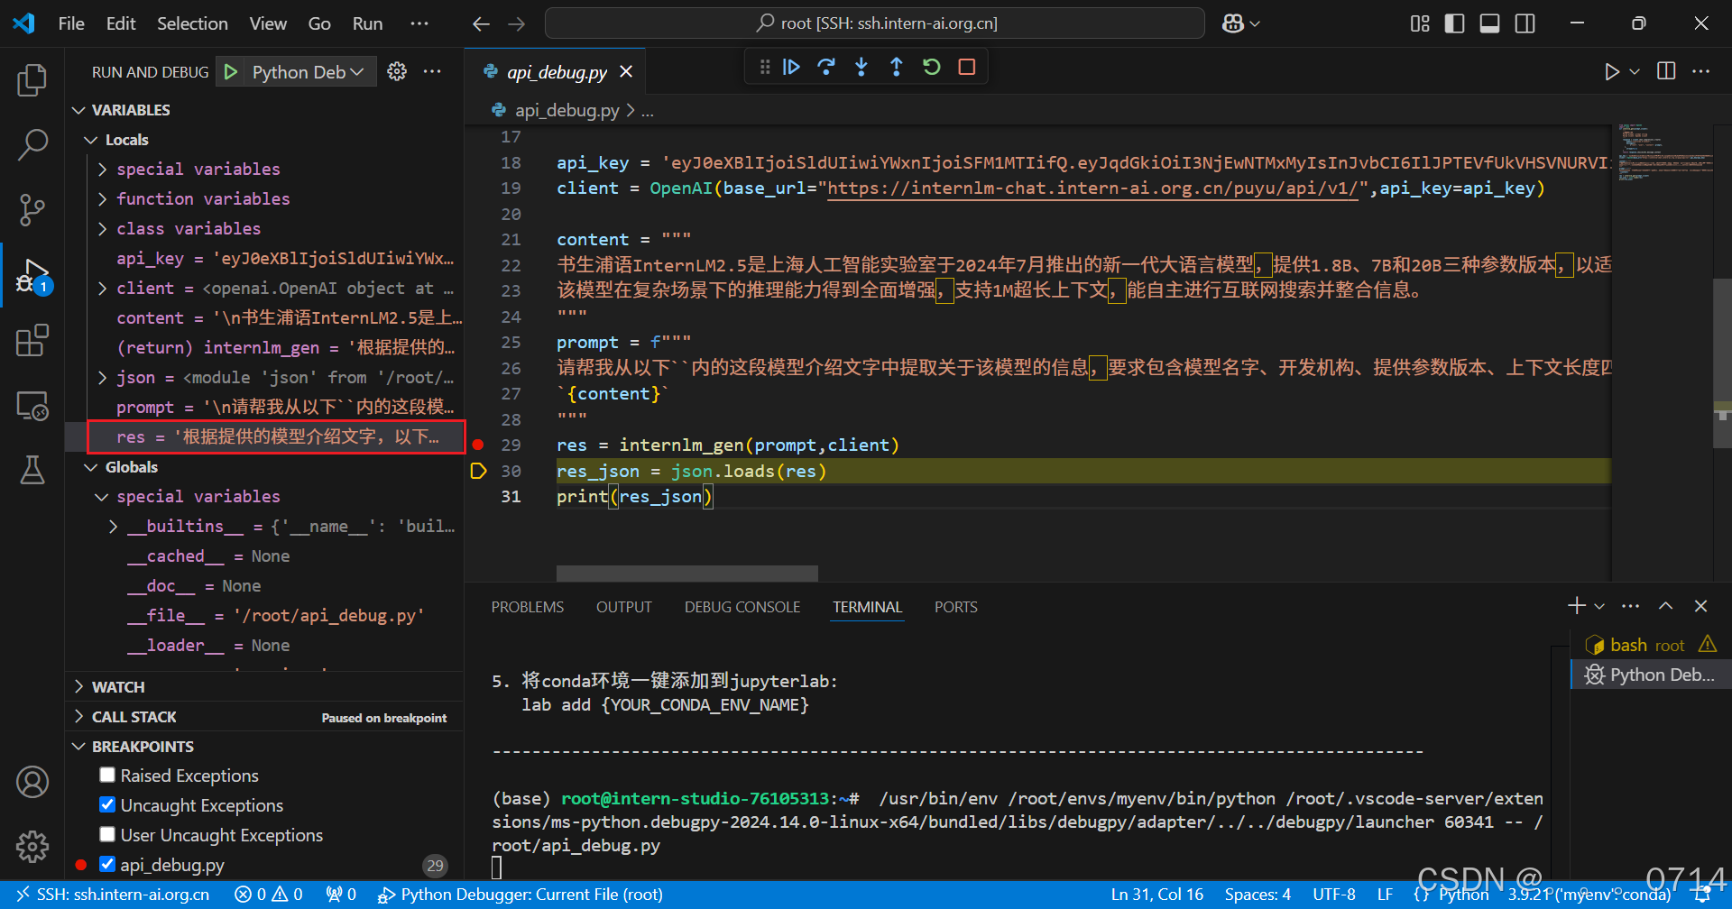Expand class variables node
This screenshot has width=1732, height=909.
coord(102,228)
